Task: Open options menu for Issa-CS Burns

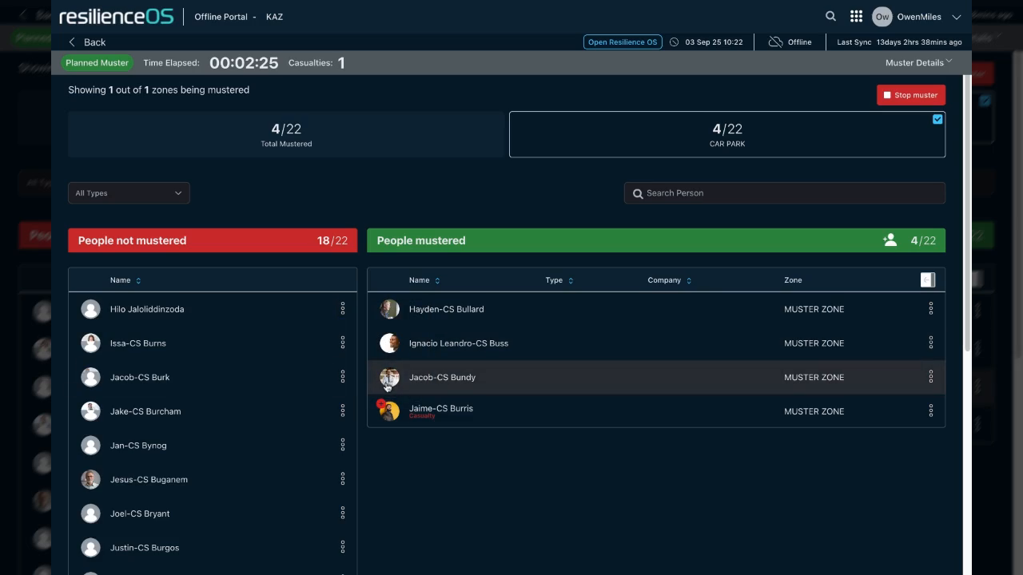Action: click(343, 343)
